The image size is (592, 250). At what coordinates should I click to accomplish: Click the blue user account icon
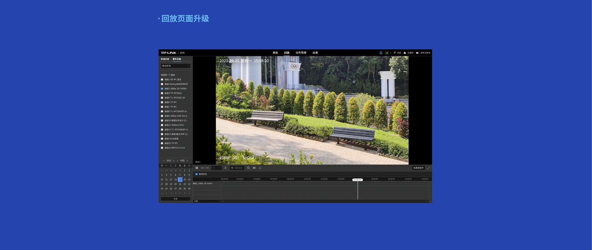pyautogui.click(x=381, y=53)
